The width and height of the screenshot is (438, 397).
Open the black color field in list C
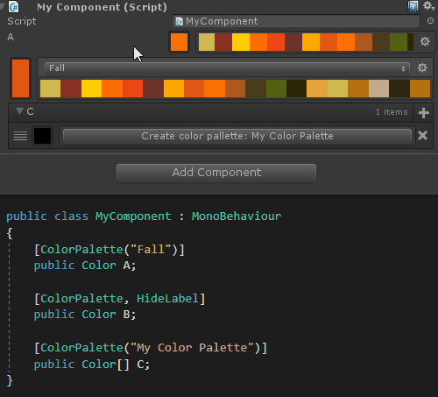(x=42, y=136)
